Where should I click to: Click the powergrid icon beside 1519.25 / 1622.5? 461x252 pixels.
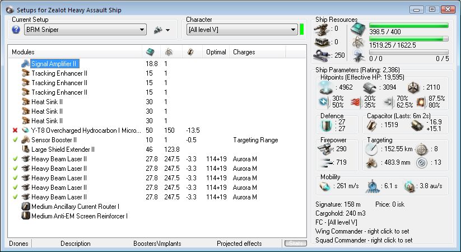pos(358,43)
